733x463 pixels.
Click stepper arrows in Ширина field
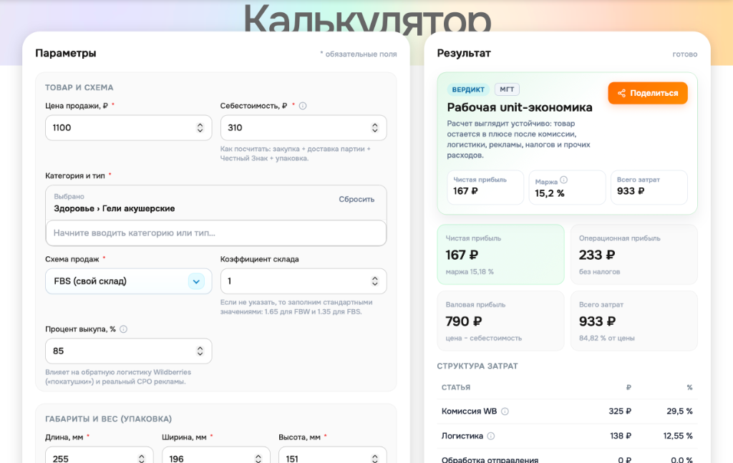tap(258, 459)
